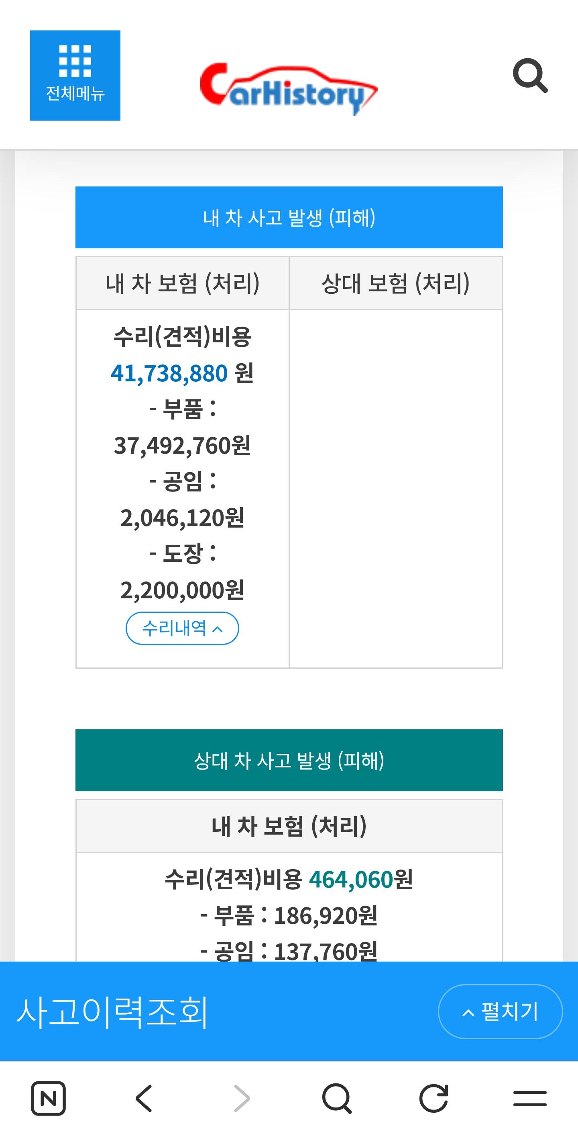Viewport: 578px width, 1136px height.
Task: Expand the 펼치기 panel button
Action: coord(500,1011)
